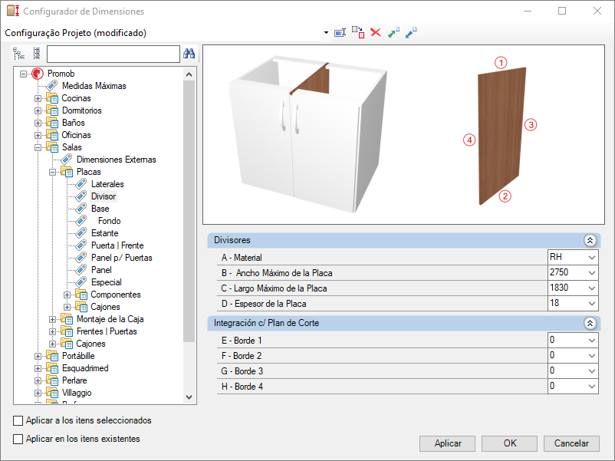Screen dimensions: 615x461
Task: Click the duplicate configuration icon
Action: click(x=357, y=32)
